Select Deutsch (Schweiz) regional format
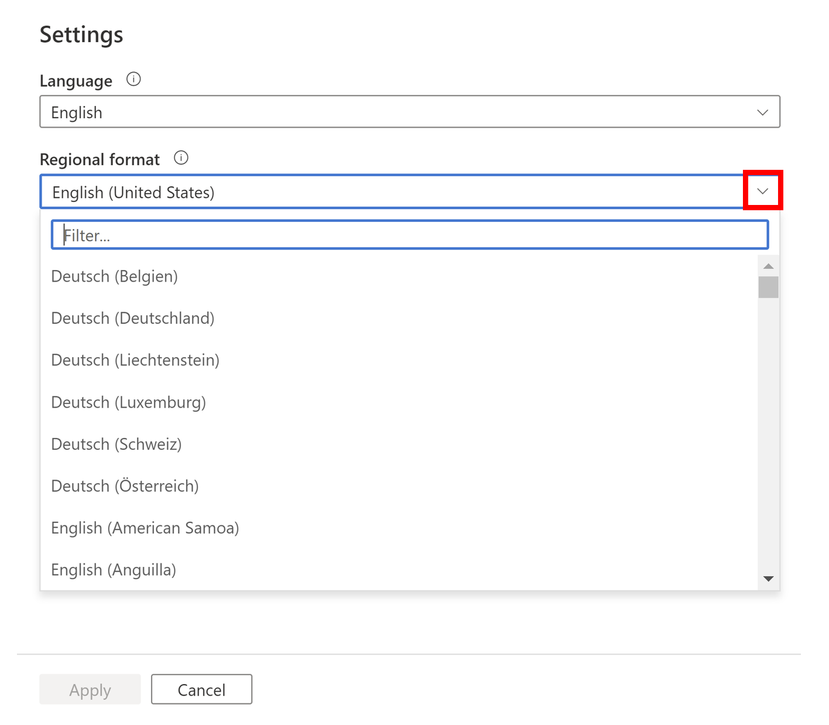 pos(117,444)
